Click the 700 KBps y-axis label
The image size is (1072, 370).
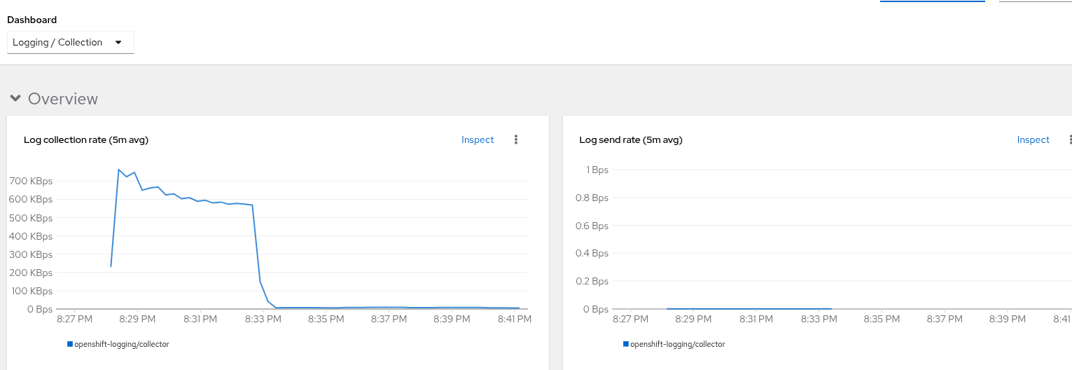[x=31, y=181]
